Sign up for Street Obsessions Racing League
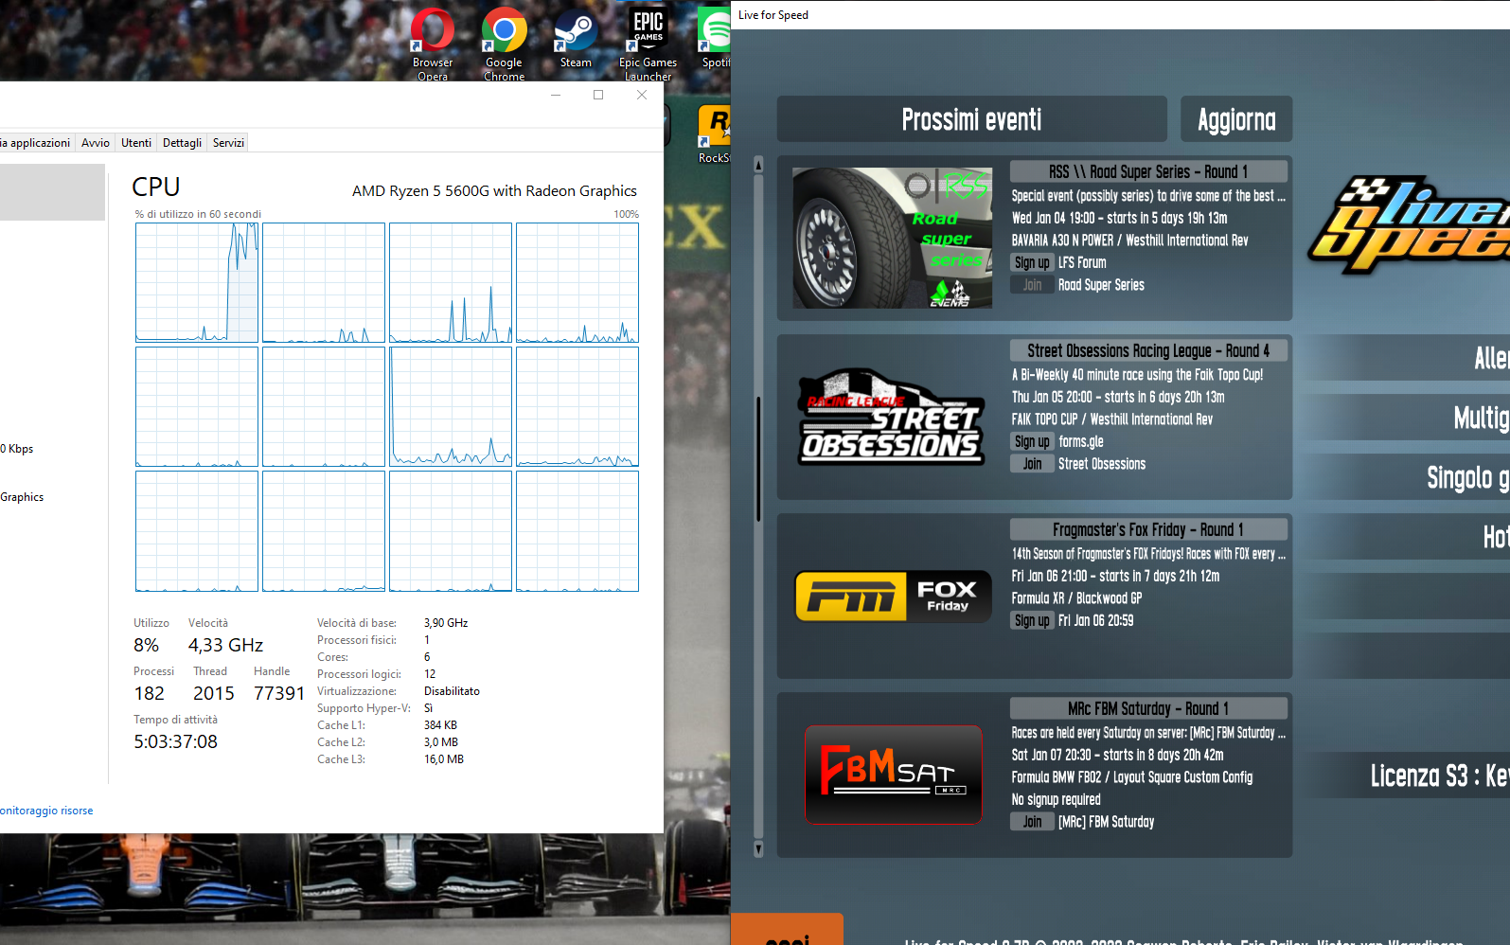 [1032, 441]
